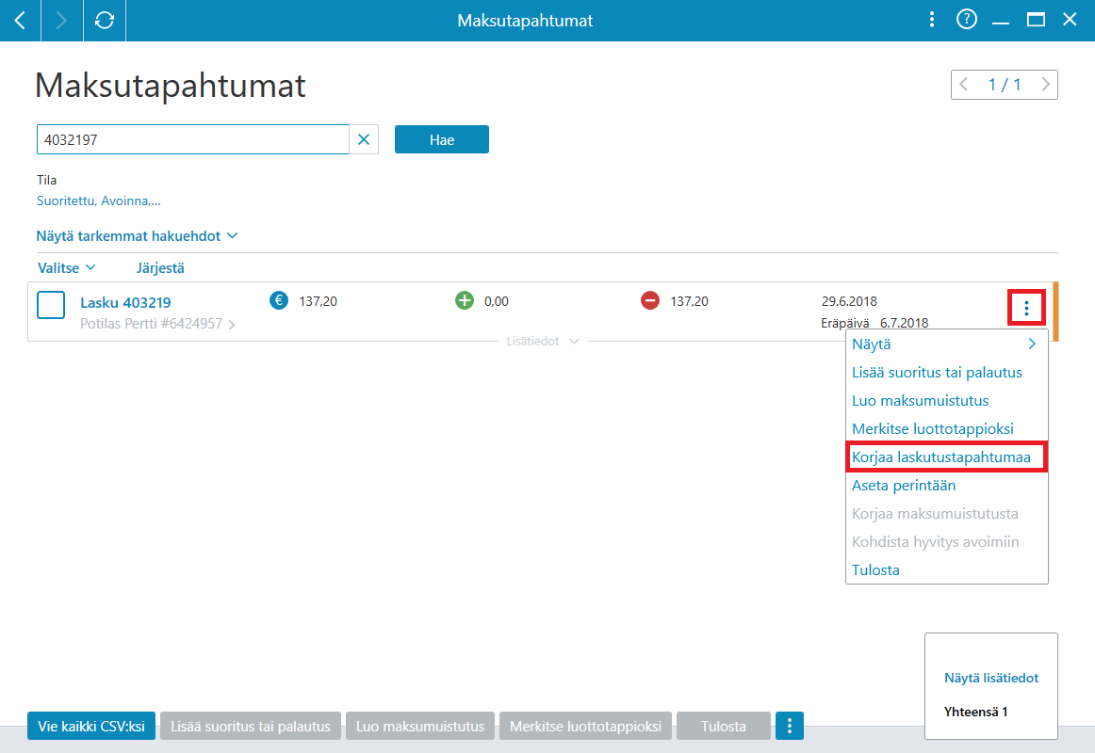Select Merkitse luottotappioksi menu entry

(946, 429)
